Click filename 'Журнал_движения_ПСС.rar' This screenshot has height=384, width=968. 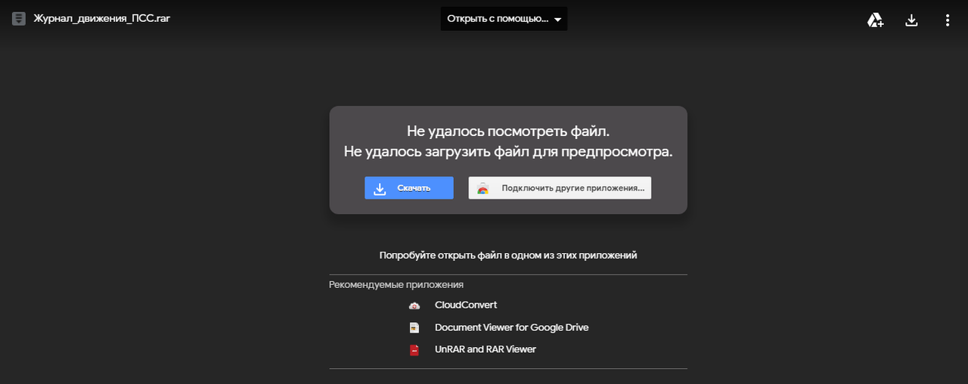pos(102,19)
